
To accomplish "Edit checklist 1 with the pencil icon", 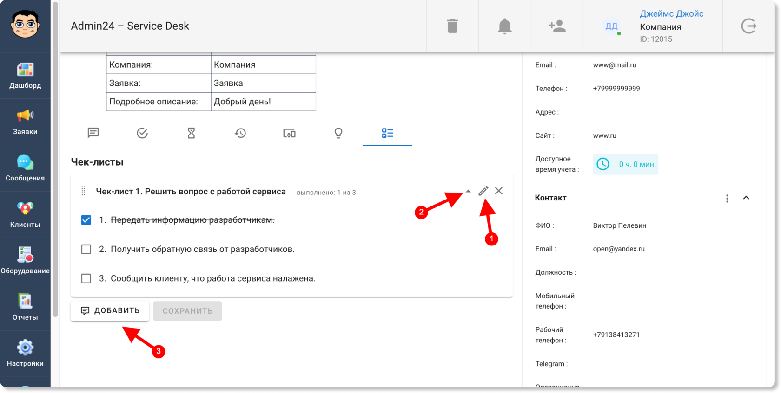I will point(483,191).
